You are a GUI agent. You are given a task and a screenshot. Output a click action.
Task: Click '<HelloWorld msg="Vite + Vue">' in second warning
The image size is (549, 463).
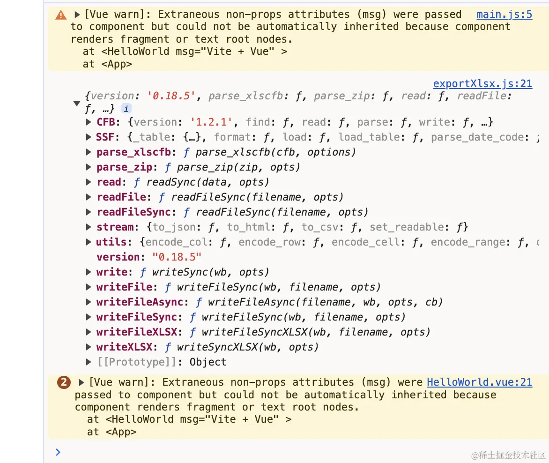[x=199, y=419]
